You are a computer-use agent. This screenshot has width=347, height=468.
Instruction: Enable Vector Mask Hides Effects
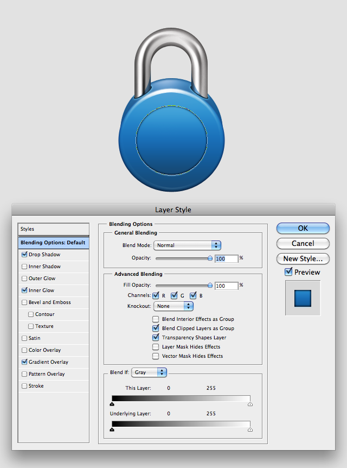click(x=156, y=356)
